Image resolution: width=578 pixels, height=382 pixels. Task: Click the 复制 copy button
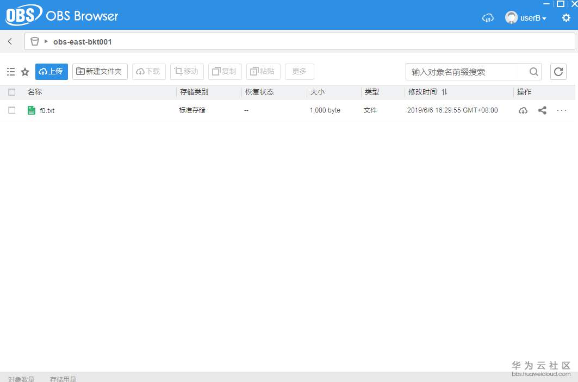pos(225,72)
